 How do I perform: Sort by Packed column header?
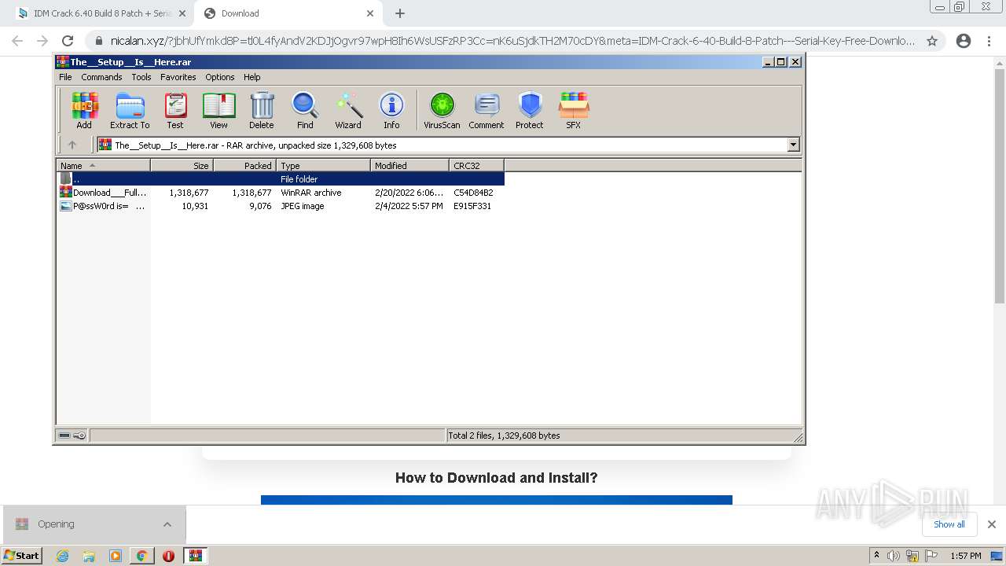coord(244,165)
